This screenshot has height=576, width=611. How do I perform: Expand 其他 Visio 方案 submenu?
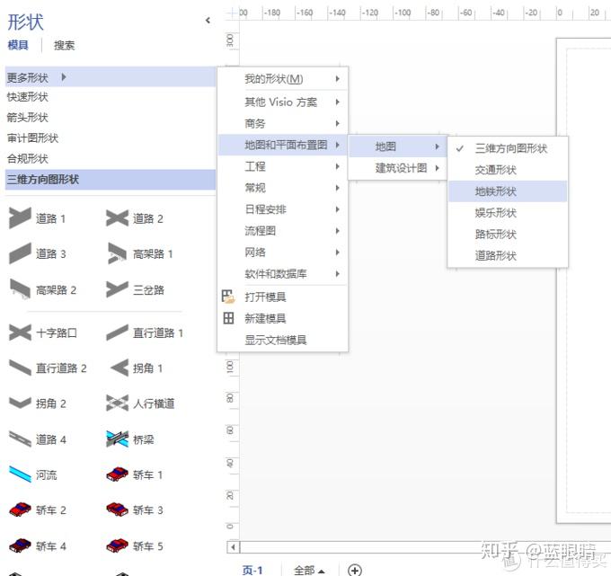[x=282, y=102]
